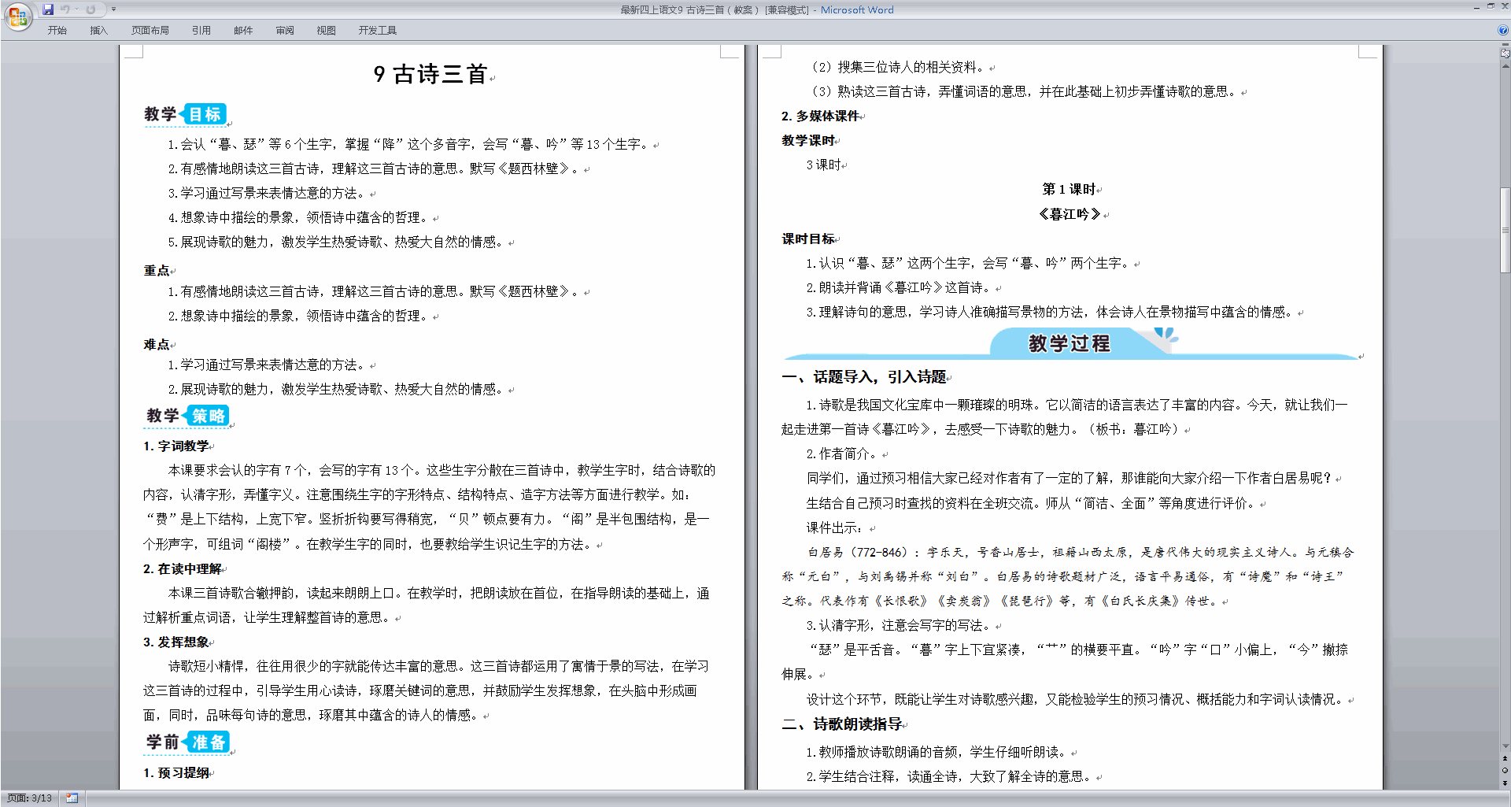Click the Previous Page double-arrow button
The image size is (1511, 807).
1505,759
